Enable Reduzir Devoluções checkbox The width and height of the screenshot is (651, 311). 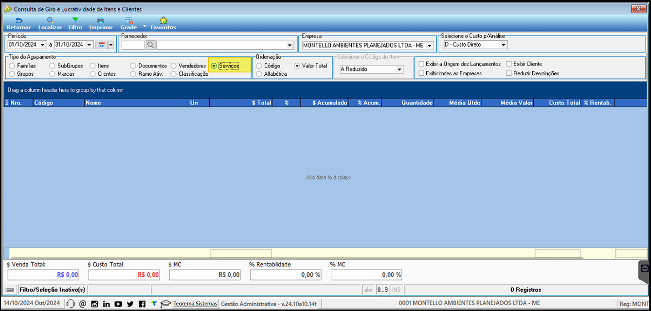(509, 73)
